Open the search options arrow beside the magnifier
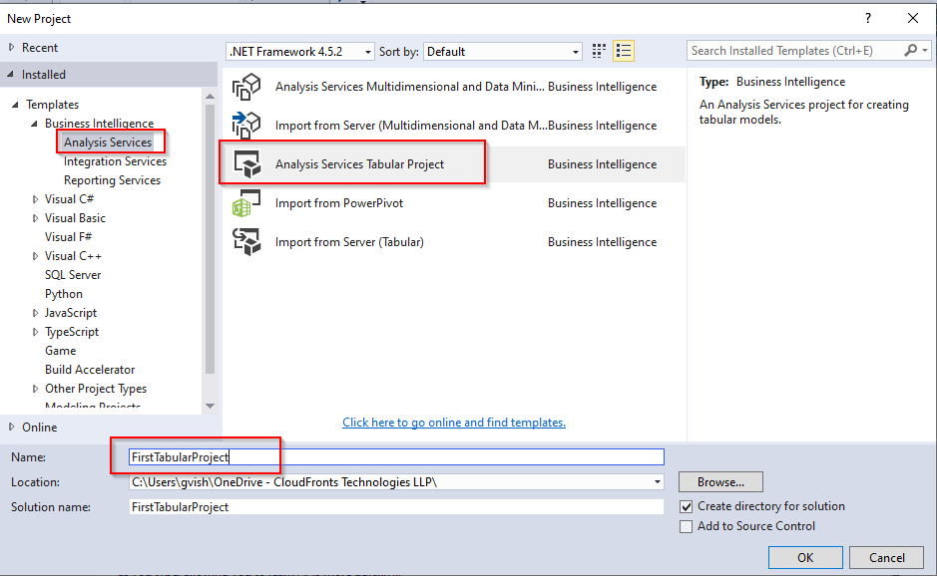Viewport: 937px width, 576px height. coord(923,49)
